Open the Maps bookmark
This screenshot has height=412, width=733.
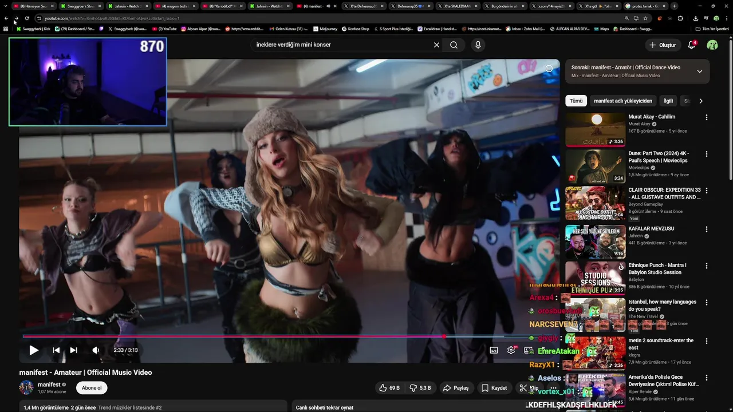pyautogui.click(x=601, y=29)
